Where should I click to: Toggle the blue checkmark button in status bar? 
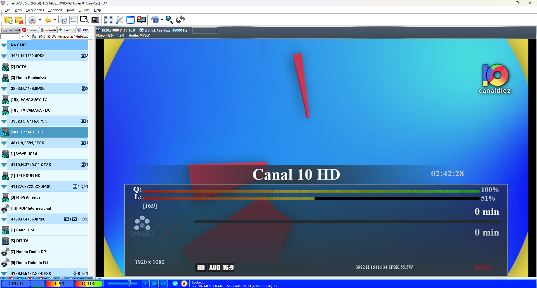click(175, 284)
